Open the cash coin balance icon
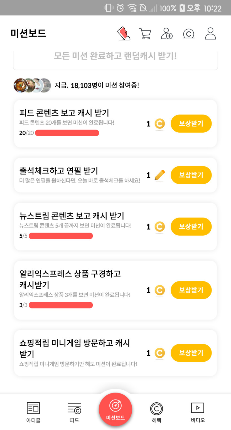The height and width of the screenshot is (430, 231). point(188,34)
